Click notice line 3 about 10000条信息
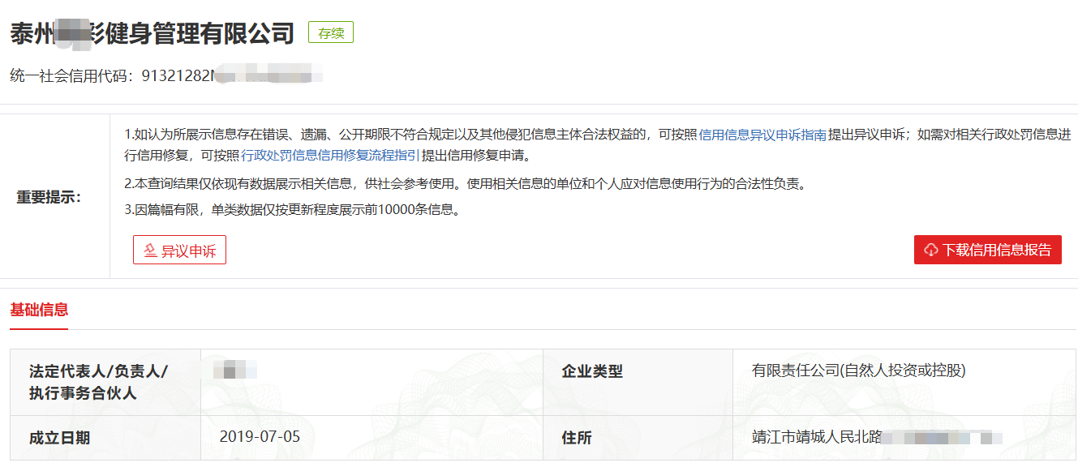Viewport: 1078px width, 467px height. [293, 210]
